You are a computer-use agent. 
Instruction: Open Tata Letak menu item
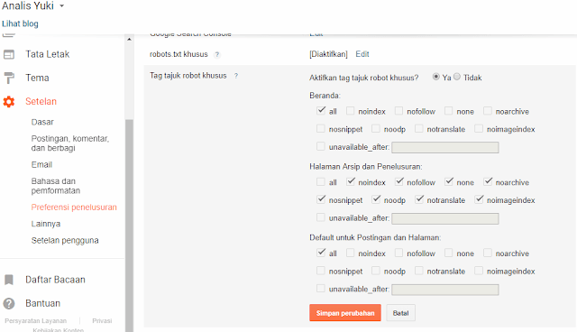click(48, 54)
